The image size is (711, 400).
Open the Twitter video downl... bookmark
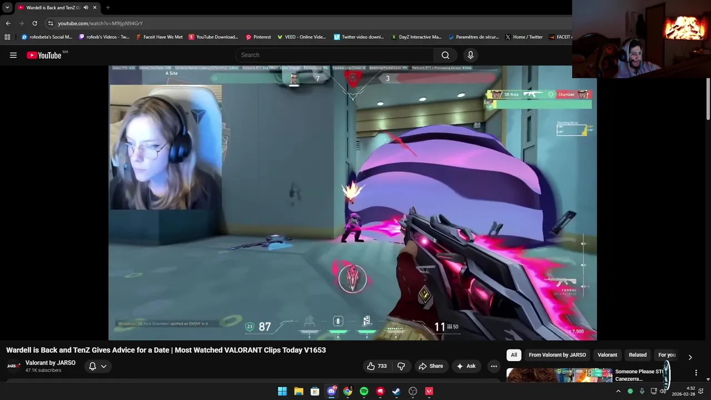coord(359,37)
